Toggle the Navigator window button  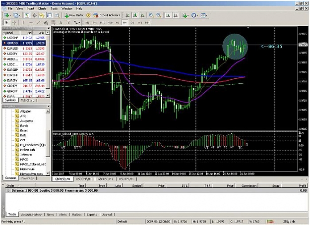pyautogui.click(x=42, y=15)
